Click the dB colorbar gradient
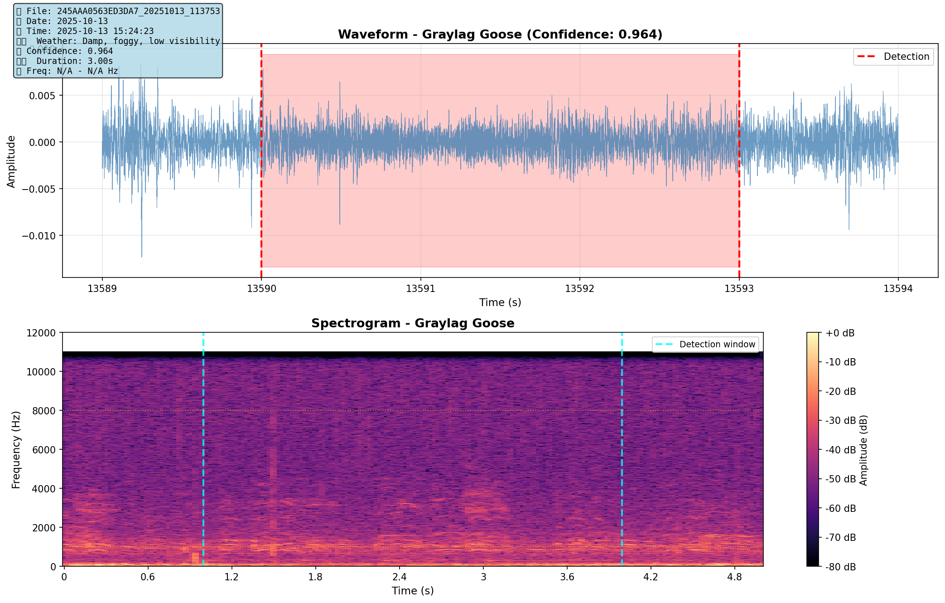 tap(813, 449)
